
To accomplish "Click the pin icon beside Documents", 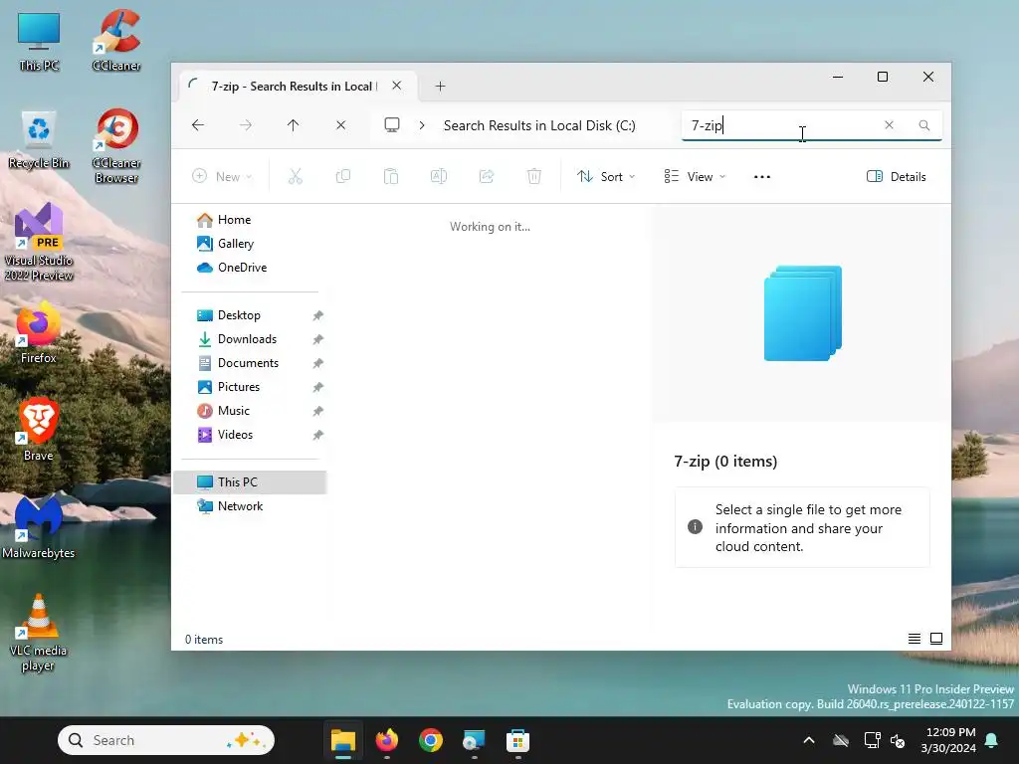I will click(317, 364).
